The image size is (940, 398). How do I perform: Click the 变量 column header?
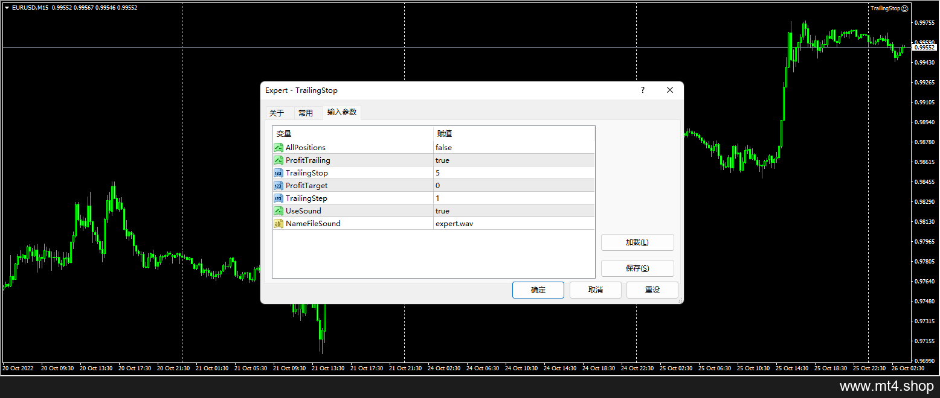pos(353,134)
